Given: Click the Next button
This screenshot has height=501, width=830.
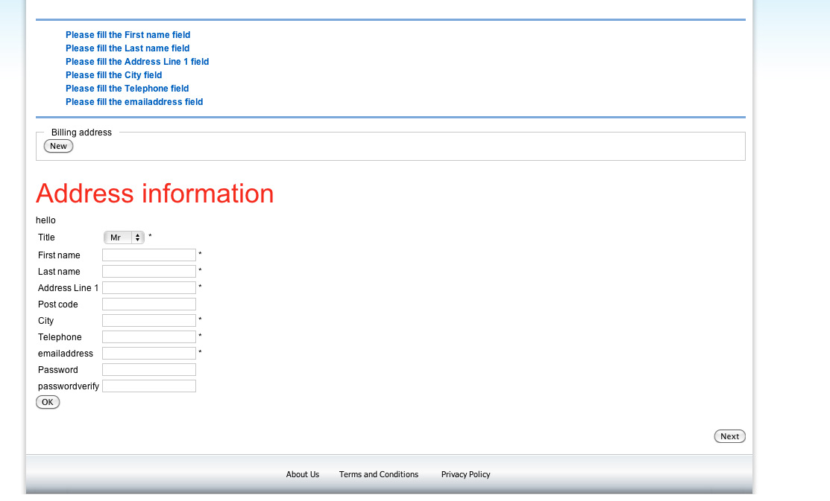Looking at the screenshot, I should tap(729, 436).
